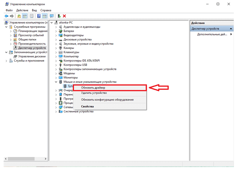Select Аудиовходы и аудиовыходы category label

pos(82,27)
